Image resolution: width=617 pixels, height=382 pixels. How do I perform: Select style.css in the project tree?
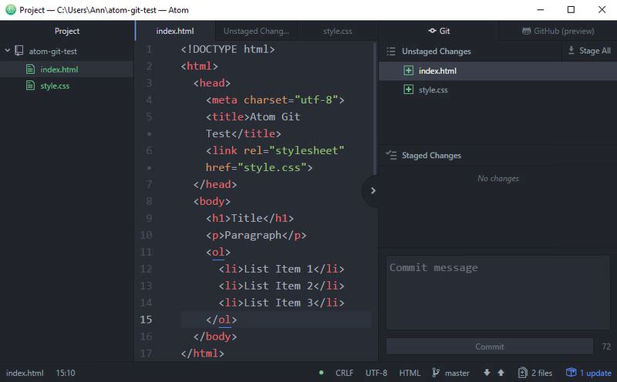(x=55, y=85)
